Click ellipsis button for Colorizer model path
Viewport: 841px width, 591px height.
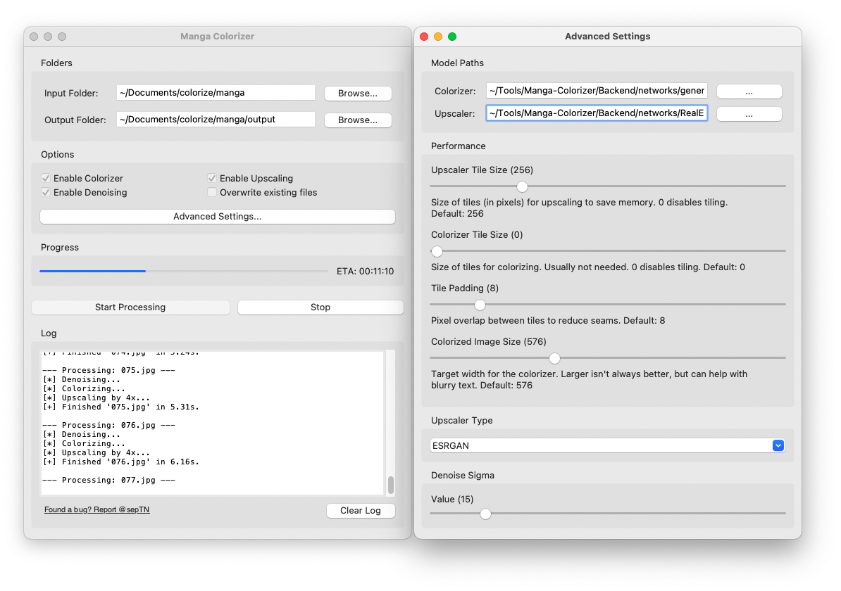(749, 91)
